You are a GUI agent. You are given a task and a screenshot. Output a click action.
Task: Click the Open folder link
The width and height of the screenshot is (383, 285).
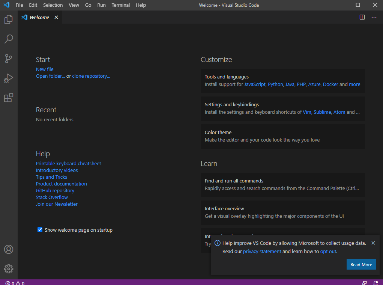coord(50,76)
